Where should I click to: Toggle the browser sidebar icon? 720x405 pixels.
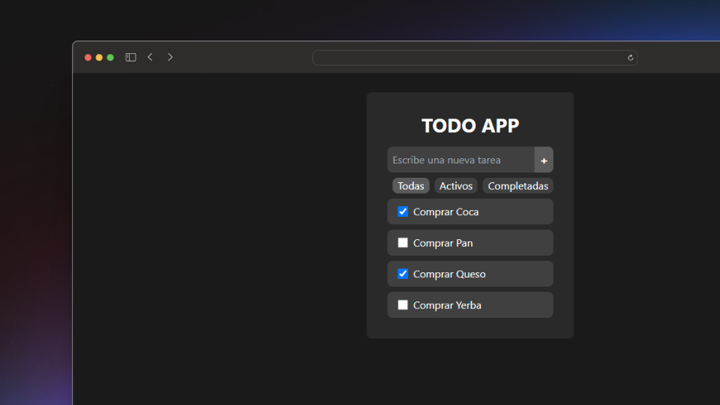click(130, 58)
